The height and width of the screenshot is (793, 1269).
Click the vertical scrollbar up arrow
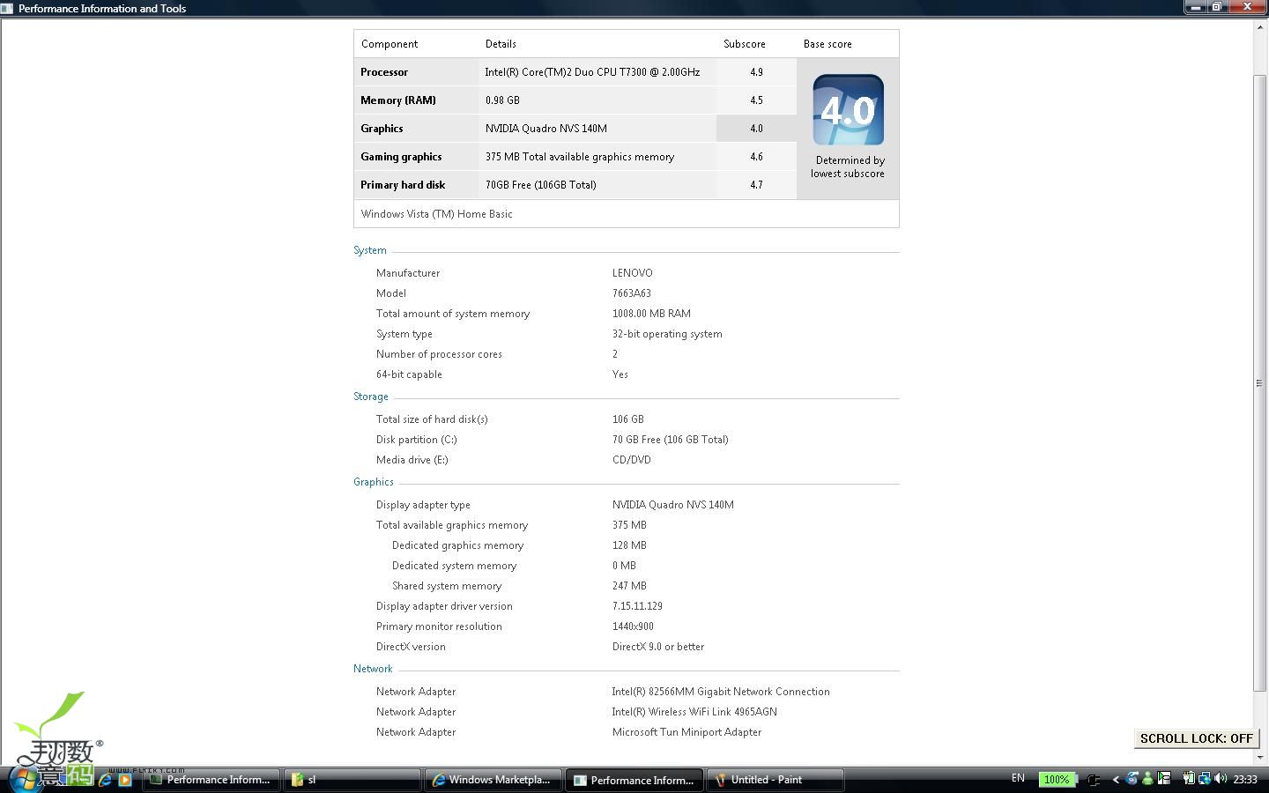point(1259,26)
